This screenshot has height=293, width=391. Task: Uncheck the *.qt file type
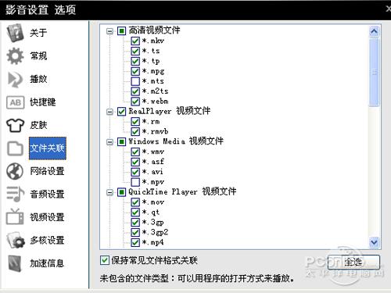click(135, 213)
